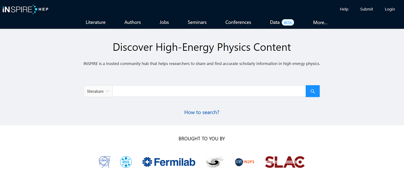Navigate to Seminars
This screenshot has width=404, height=173.
point(197,22)
